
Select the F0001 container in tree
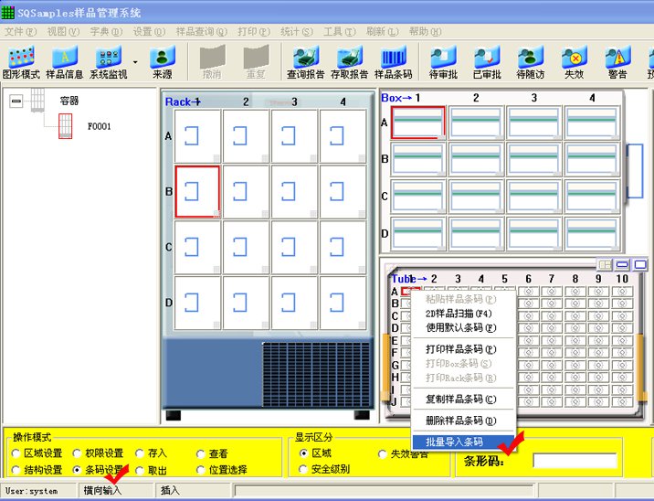pos(99,126)
